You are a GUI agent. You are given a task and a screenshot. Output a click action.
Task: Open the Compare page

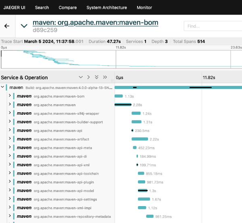pyautogui.click(x=68, y=7)
